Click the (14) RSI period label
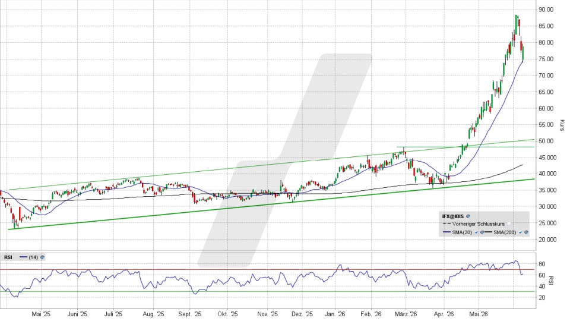The image size is (570, 321). coord(33,257)
